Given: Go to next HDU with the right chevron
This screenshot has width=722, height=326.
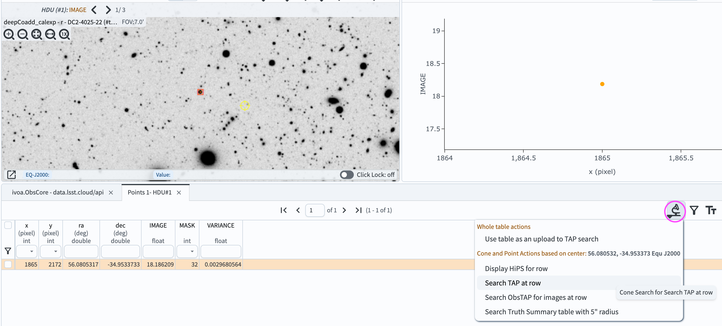Looking at the screenshot, I should (x=108, y=10).
